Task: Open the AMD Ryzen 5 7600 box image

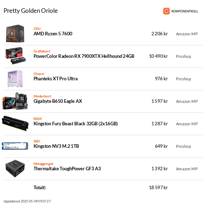Action: [x=15, y=34]
